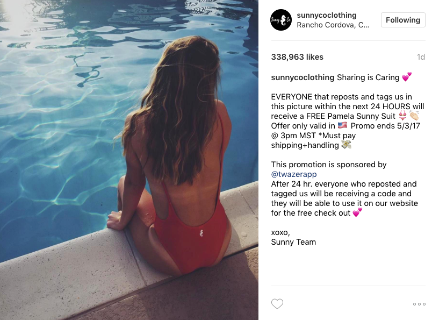432x320 pixels.
Task: Toggle the Following button
Action: coord(403,20)
